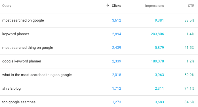Open 'what is the most searched thing on google'
This screenshot has height=107, width=198.
click(x=37, y=75)
